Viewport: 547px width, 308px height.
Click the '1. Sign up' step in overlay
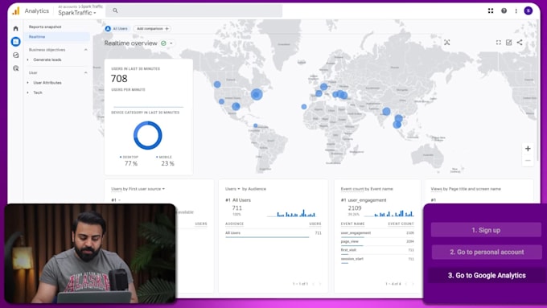486,230
